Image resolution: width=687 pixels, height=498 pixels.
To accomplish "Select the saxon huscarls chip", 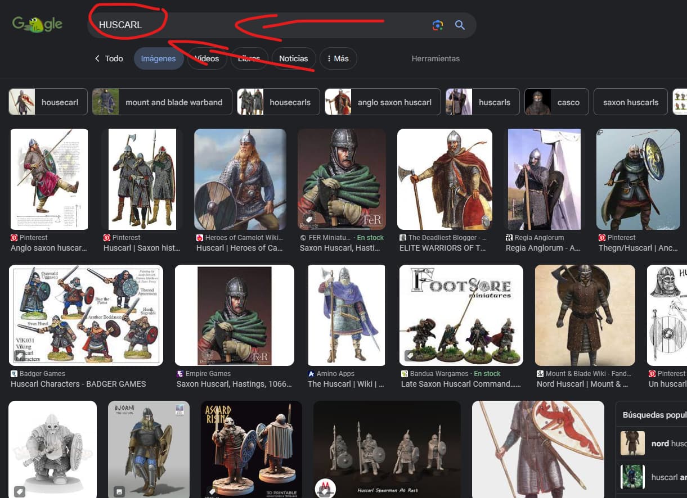I will pos(631,102).
